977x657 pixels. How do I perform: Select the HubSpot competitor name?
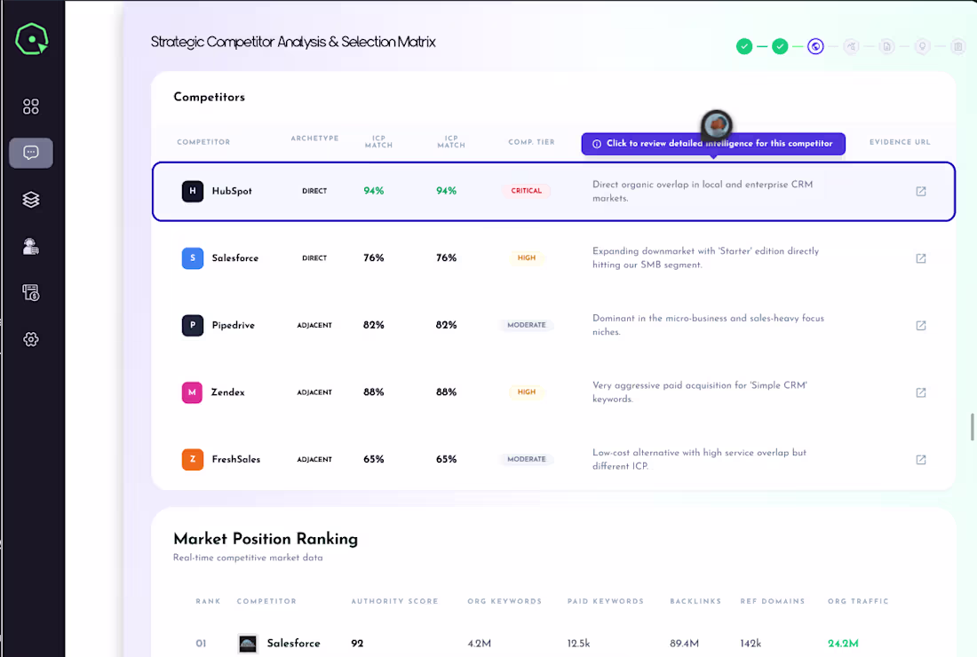click(x=232, y=191)
